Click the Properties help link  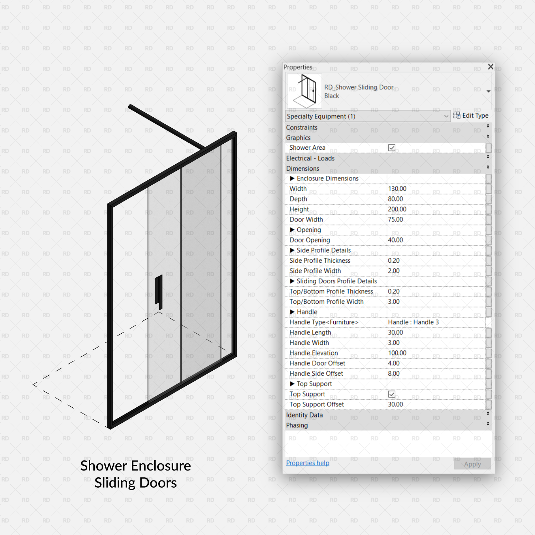coord(307,463)
